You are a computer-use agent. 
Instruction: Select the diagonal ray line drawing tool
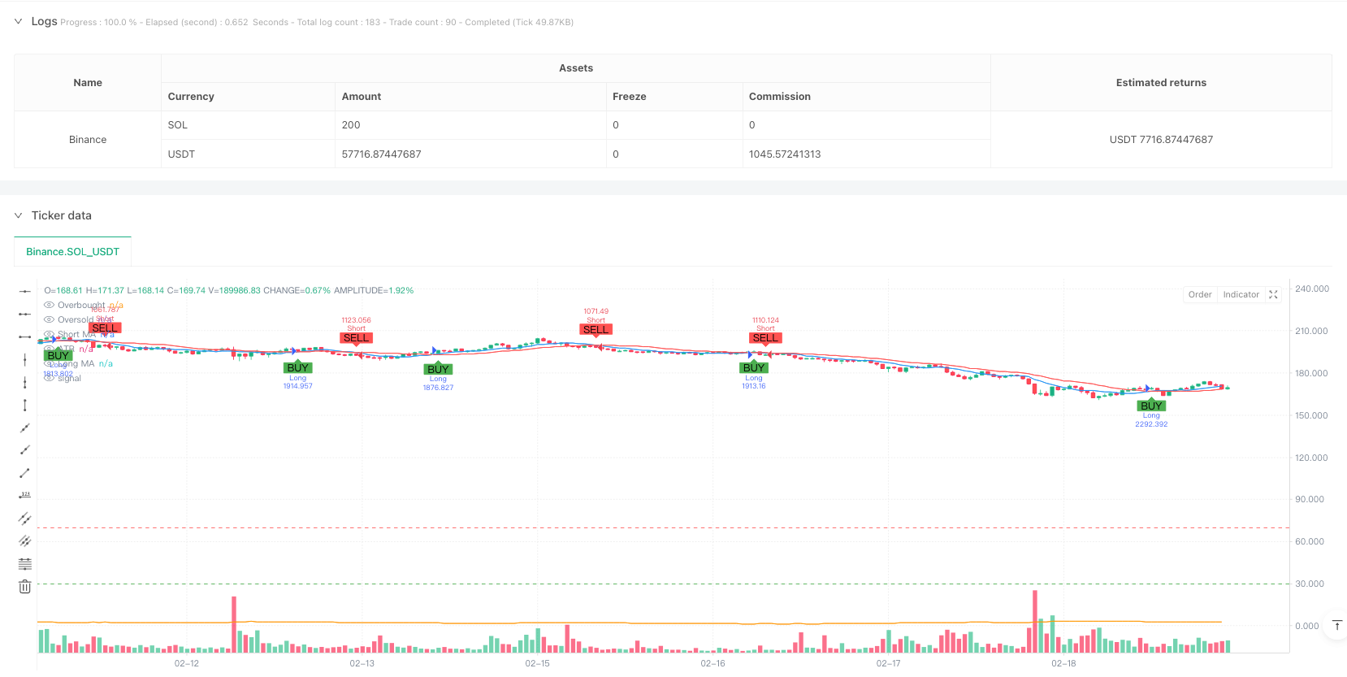point(25,450)
